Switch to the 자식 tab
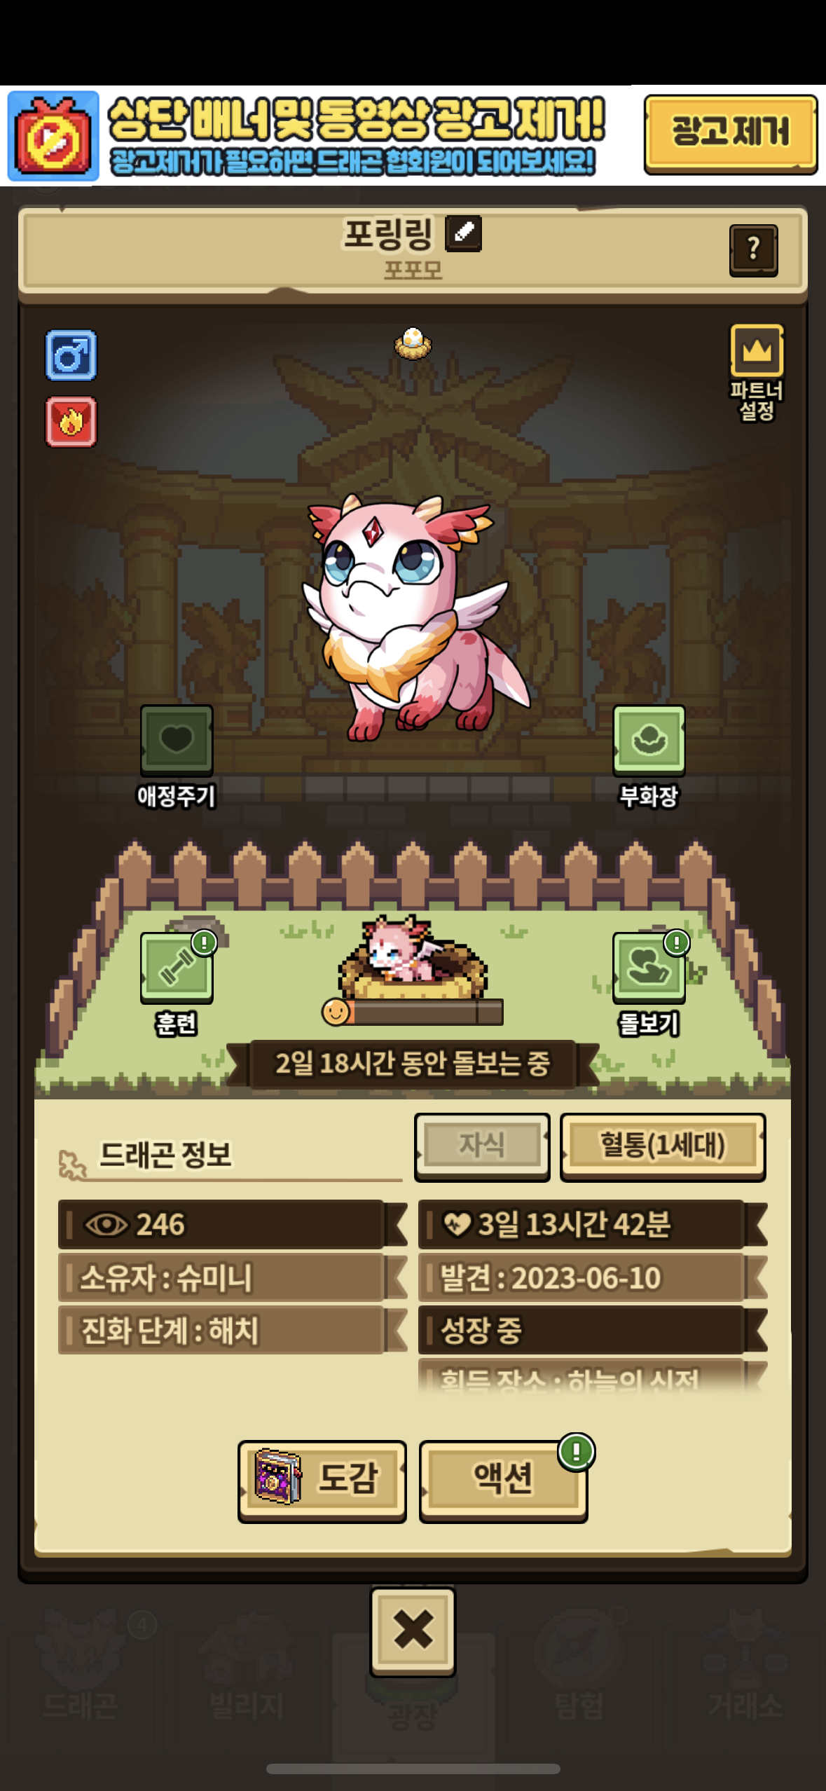The image size is (826, 1791). coord(482,1146)
